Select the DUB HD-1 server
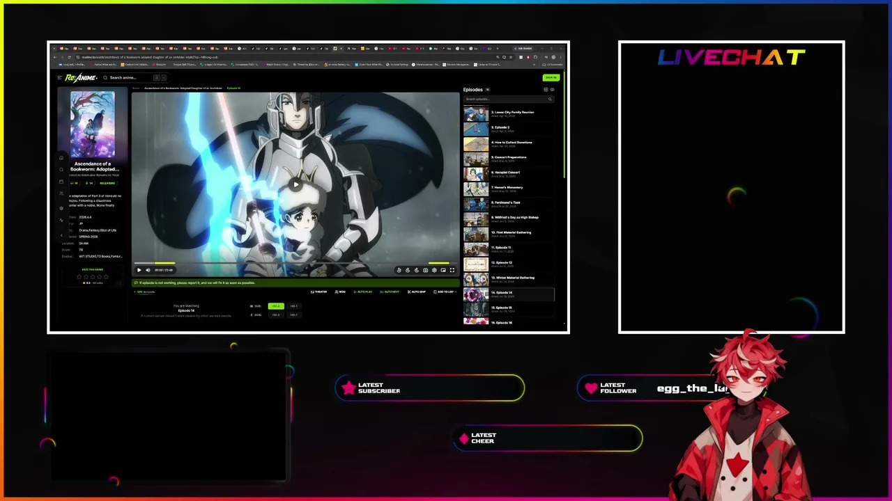 tap(293, 315)
